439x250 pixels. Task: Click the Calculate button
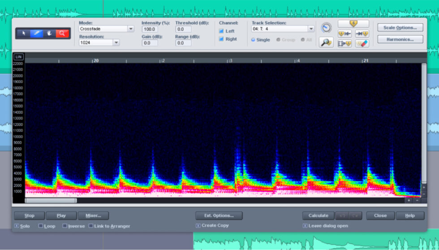pos(318,216)
